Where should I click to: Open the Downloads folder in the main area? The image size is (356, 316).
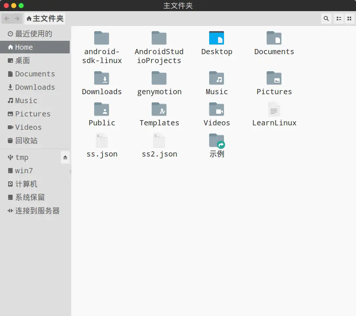[102, 83]
